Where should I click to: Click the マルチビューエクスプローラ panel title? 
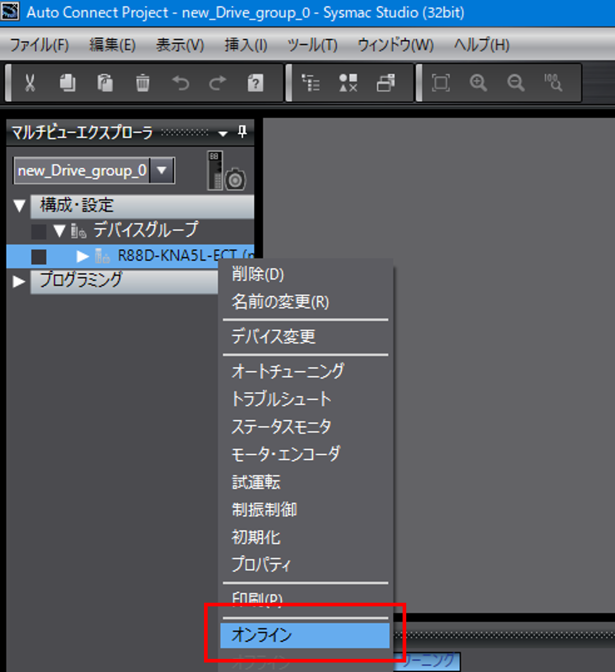[x=82, y=132]
